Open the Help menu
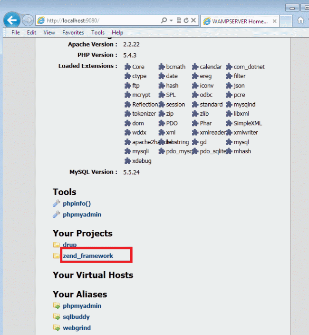This screenshot has width=309, height=335. [117, 32]
